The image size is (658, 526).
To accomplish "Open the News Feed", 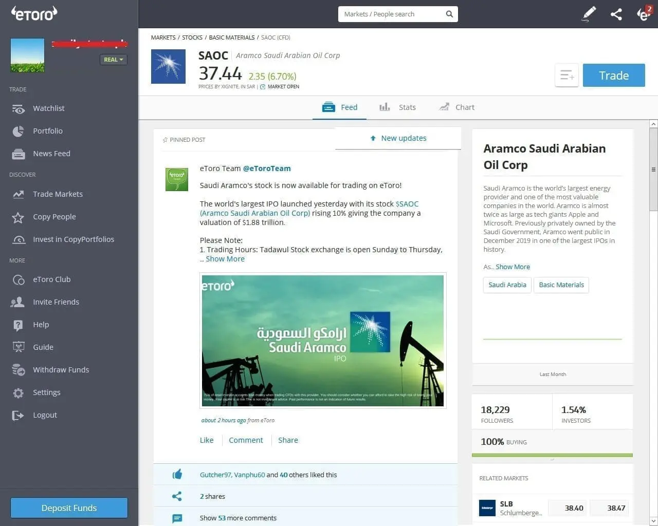I will pyautogui.click(x=51, y=154).
